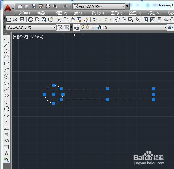Select the Region tool
Image resolution: width=174 pixels, height=169 pixels.
click(x=6, y=141)
